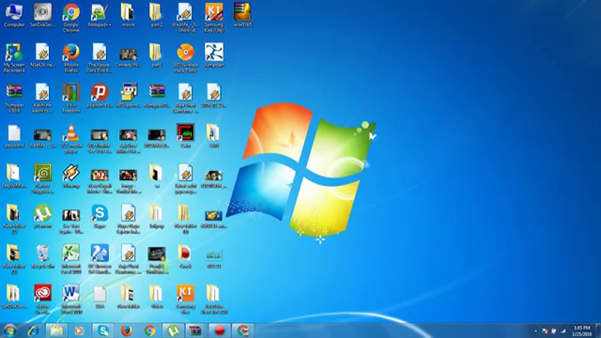The width and height of the screenshot is (601, 338).
Task: Open the SanDiskSecure desktop icon
Action: click(43, 16)
